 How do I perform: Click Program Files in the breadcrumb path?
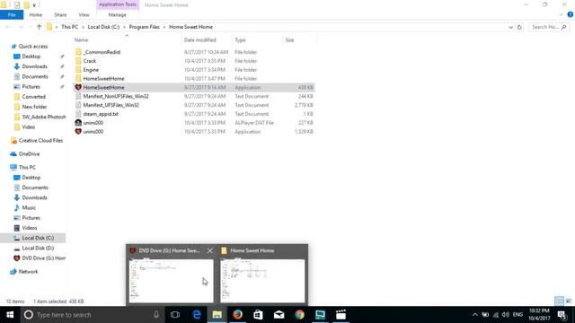coord(144,27)
